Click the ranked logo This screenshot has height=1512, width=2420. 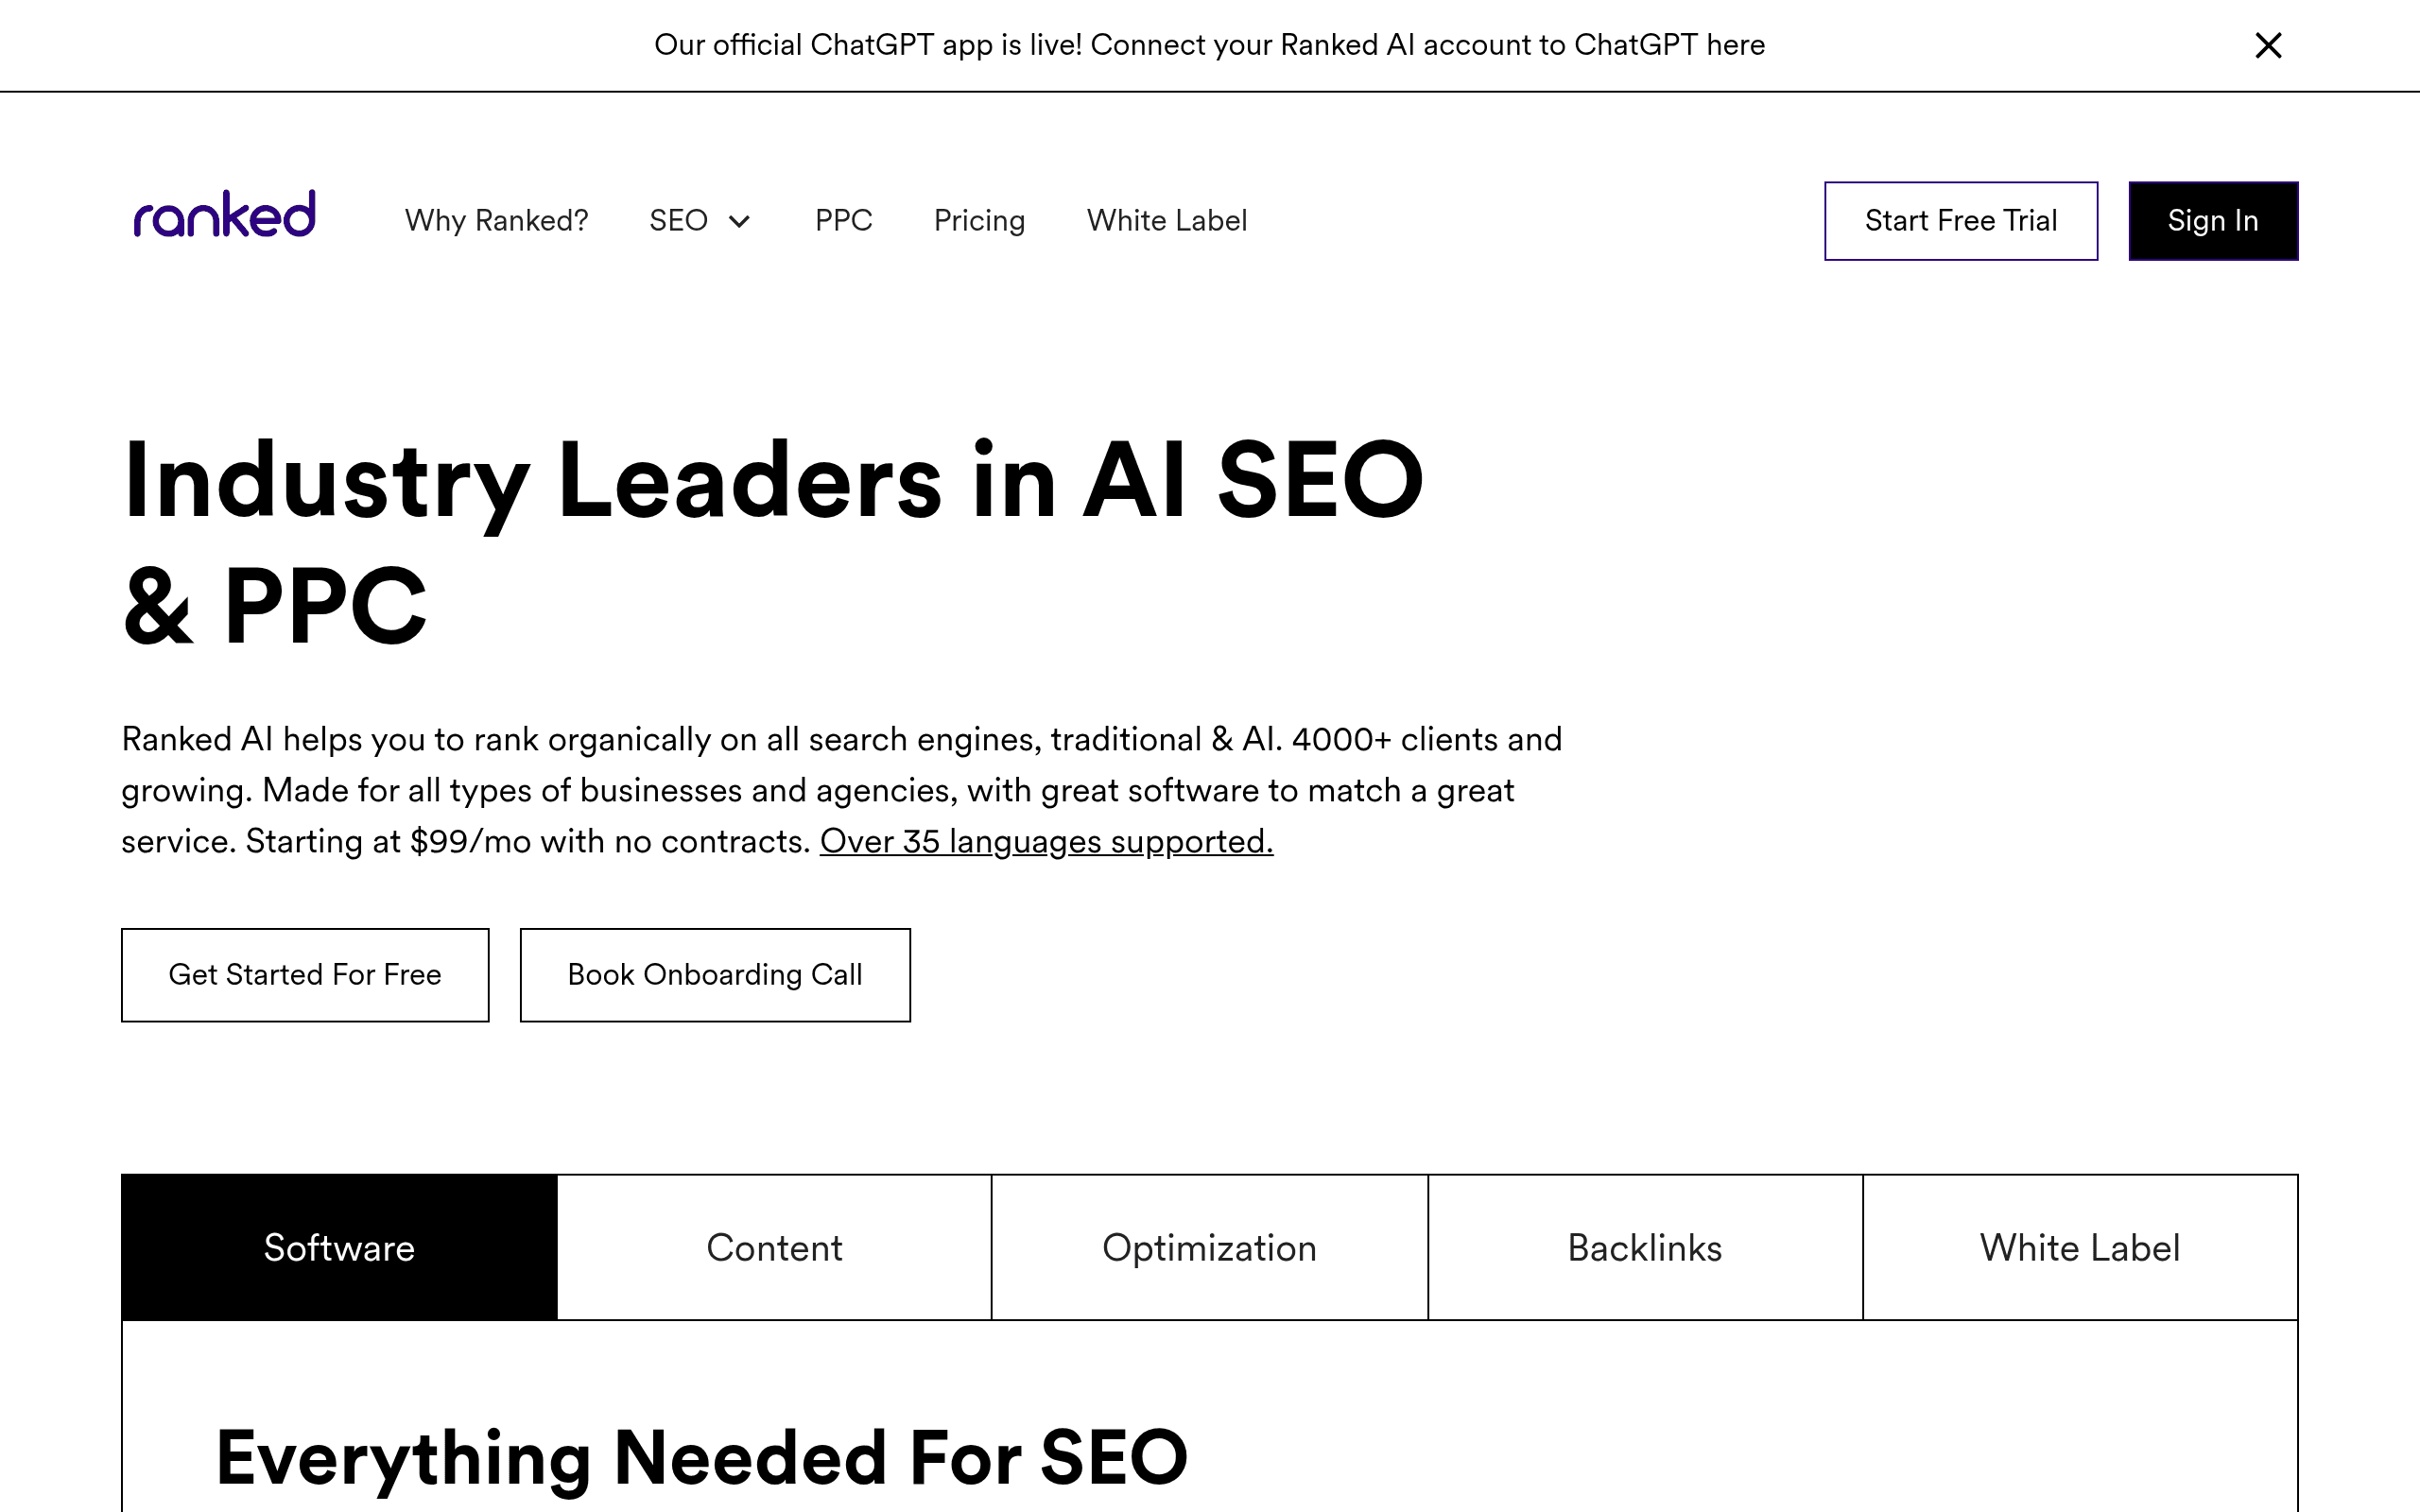coord(225,215)
